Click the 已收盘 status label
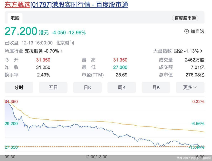 click(x=12, y=43)
